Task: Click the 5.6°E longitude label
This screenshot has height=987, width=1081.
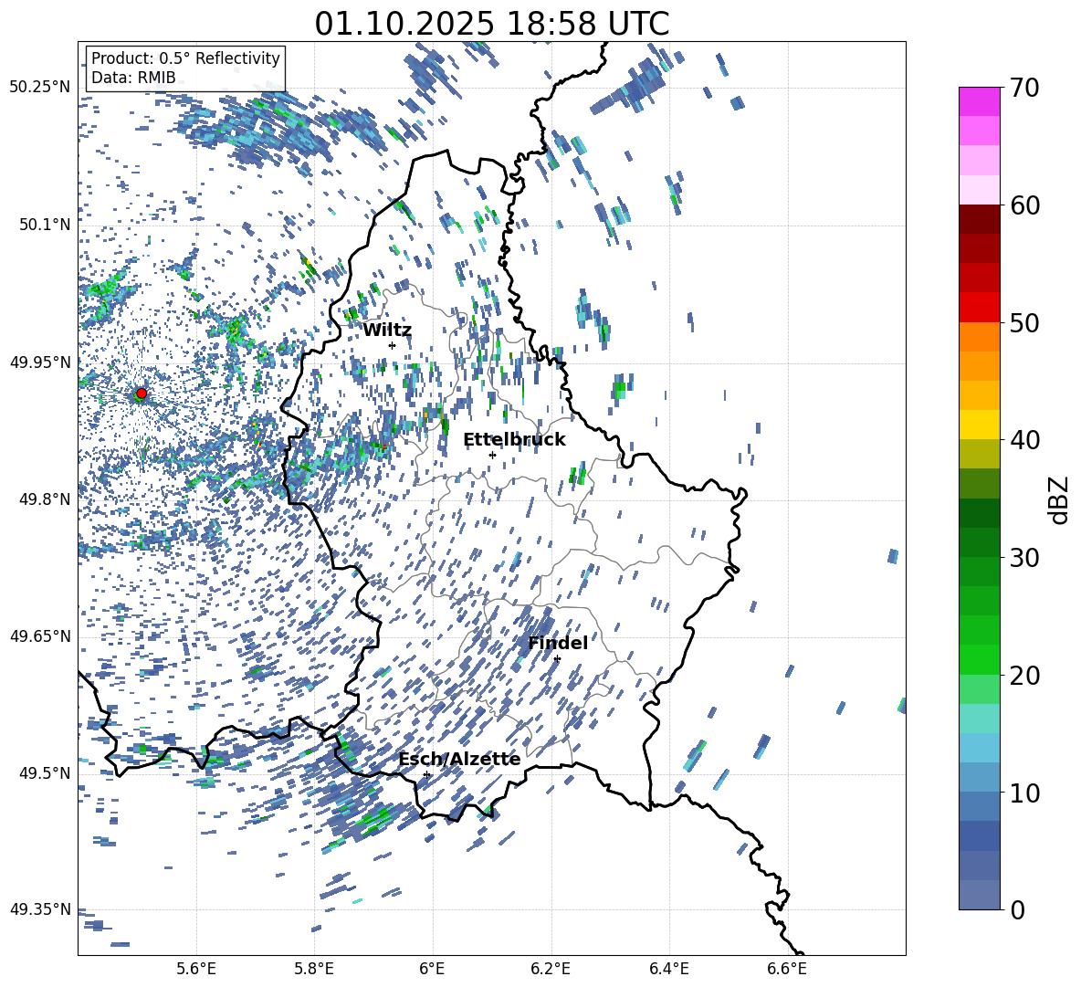Action: (x=196, y=969)
